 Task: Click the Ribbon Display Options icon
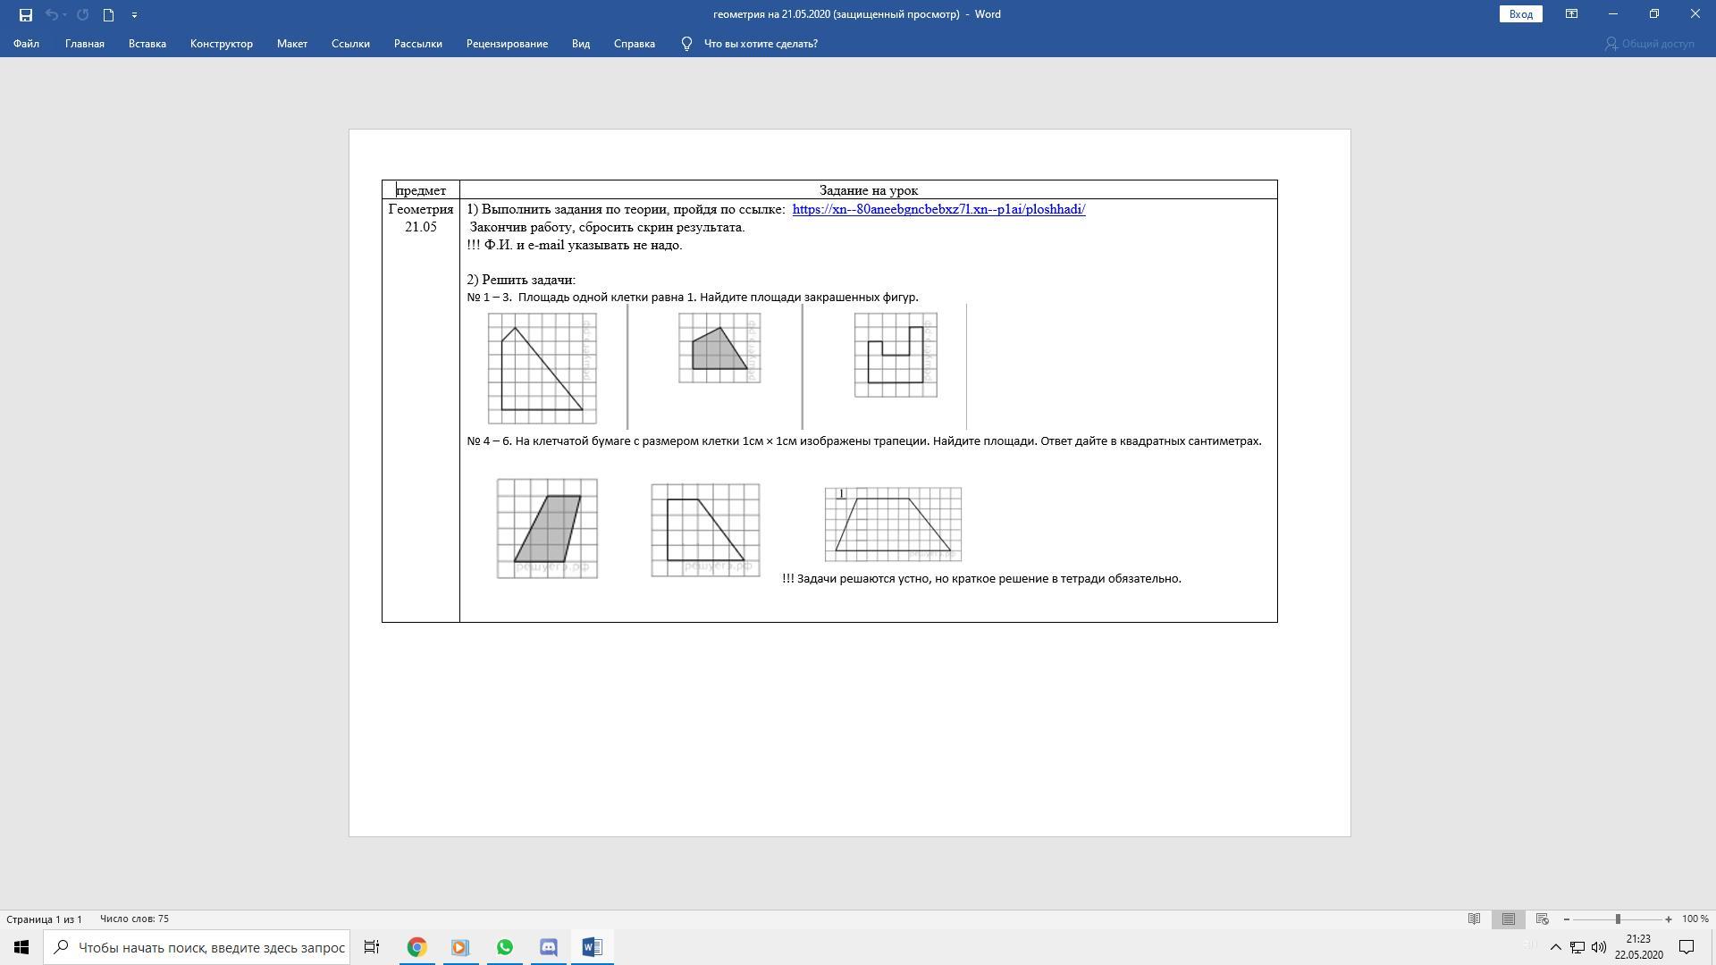(1571, 14)
